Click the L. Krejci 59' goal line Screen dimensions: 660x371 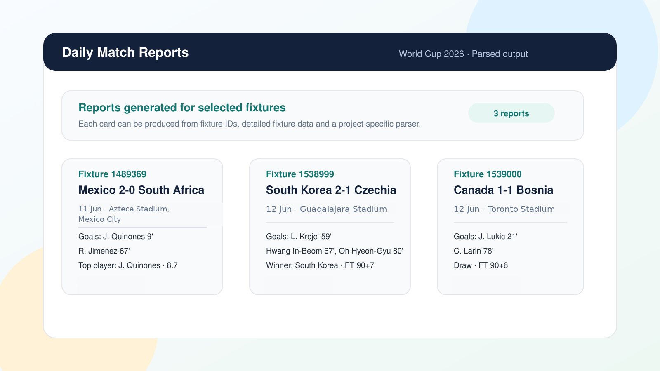[x=299, y=237]
